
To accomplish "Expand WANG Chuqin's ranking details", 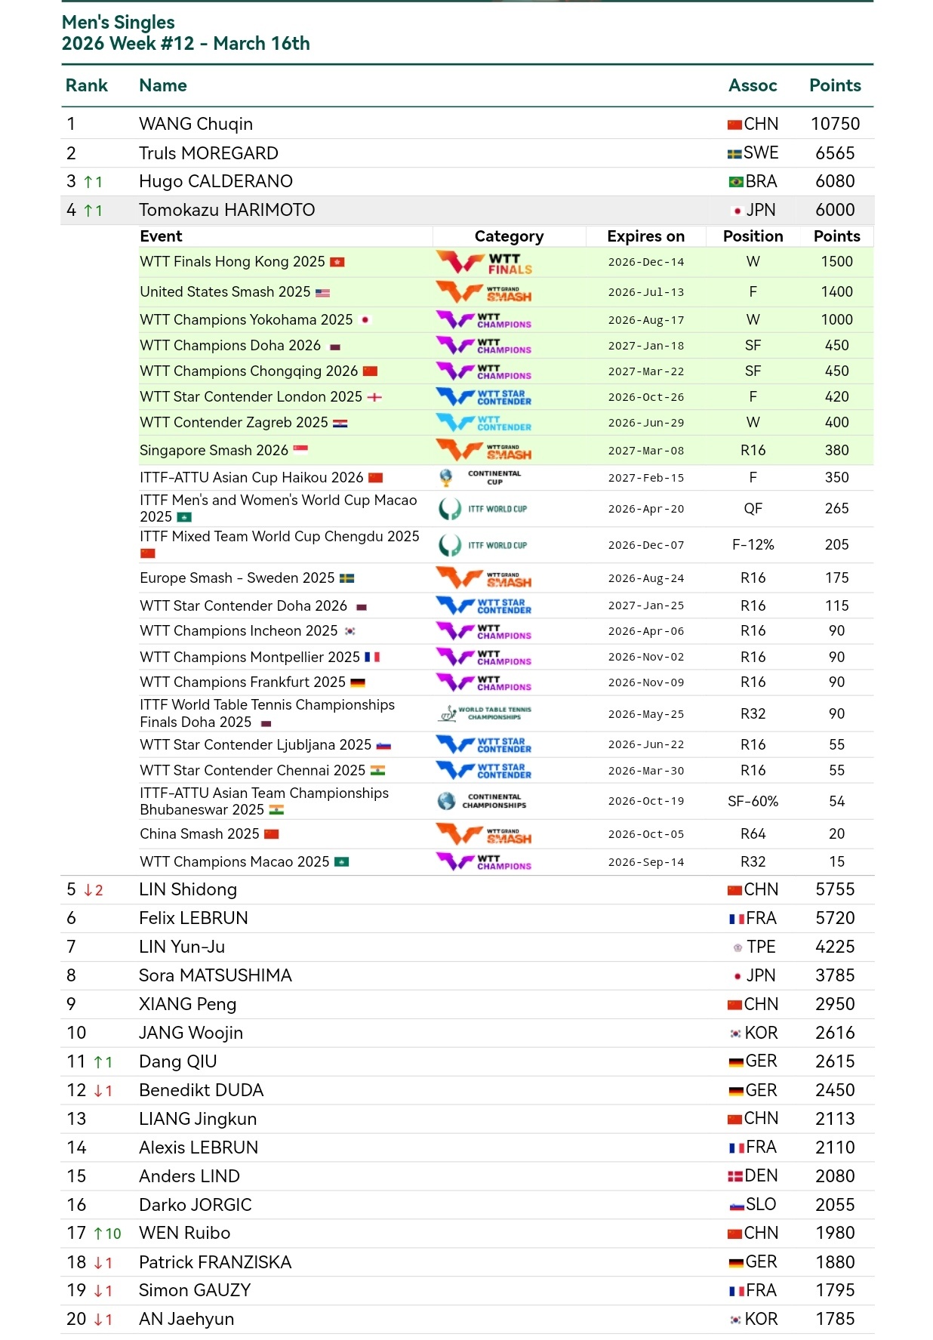I will click(x=467, y=125).
